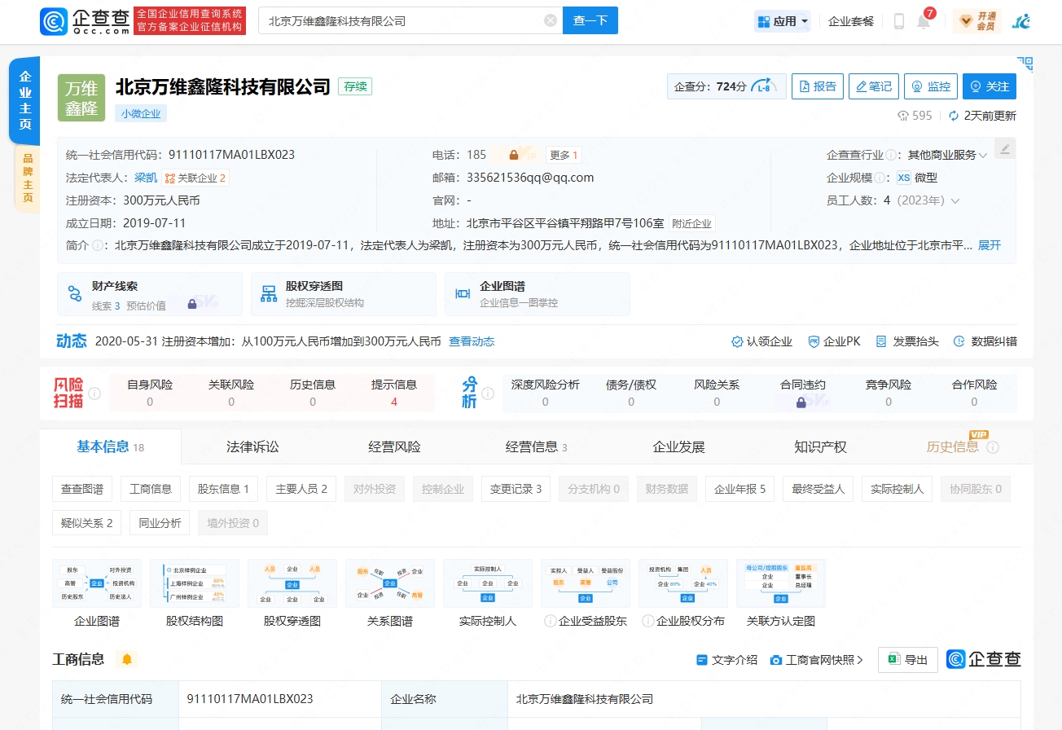Click the 企查查 logo beside 导出

[984, 659]
